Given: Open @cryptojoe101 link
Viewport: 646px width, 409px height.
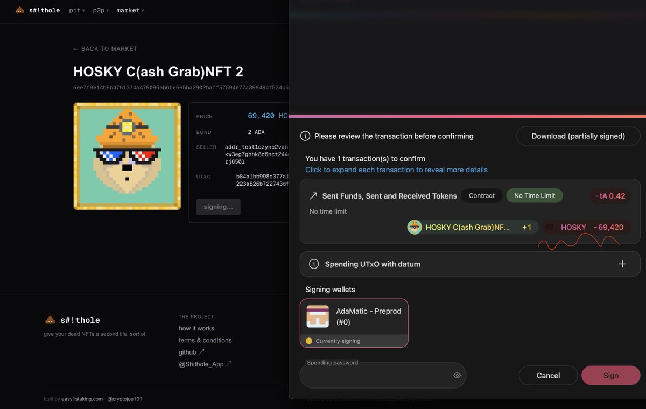Looking at the screenshot, I should click(x=124, y=399).
